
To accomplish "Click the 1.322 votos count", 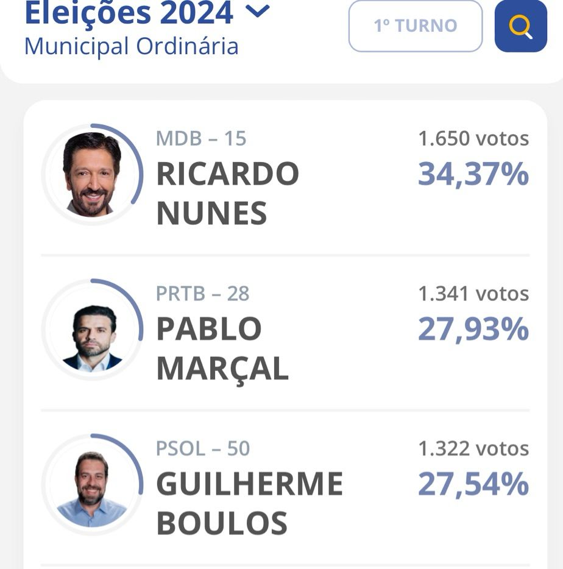I will (473, 449).
